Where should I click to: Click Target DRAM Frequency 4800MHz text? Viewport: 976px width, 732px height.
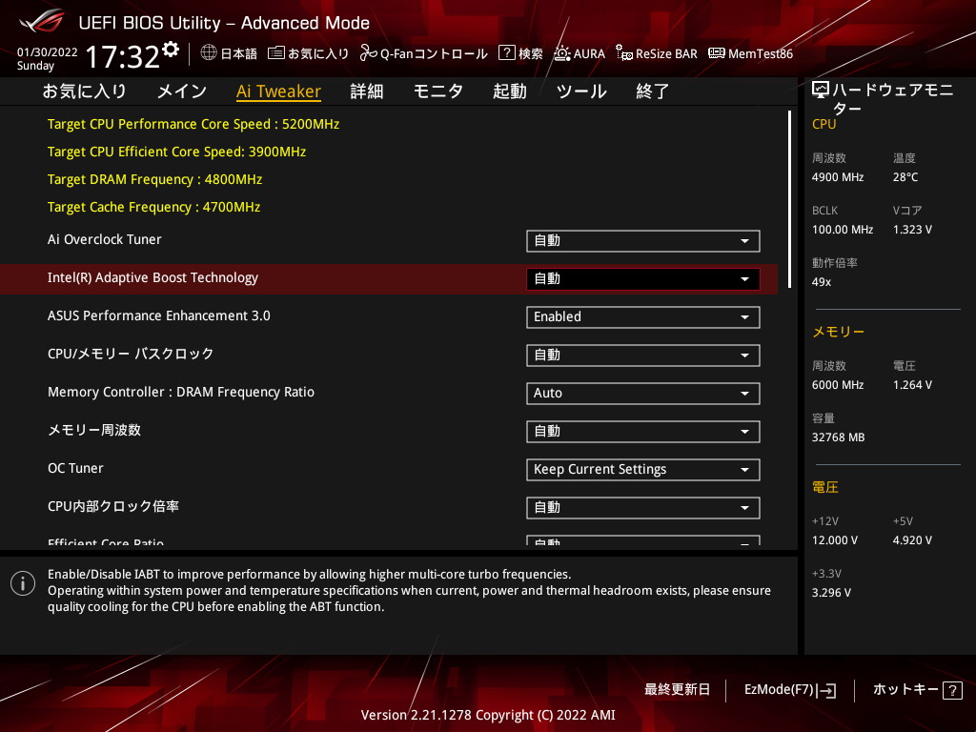pos(155,180)
